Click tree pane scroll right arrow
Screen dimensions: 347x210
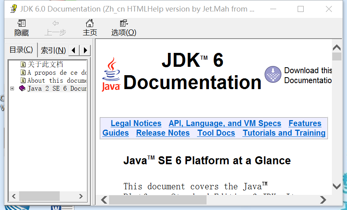pos(81,196)
